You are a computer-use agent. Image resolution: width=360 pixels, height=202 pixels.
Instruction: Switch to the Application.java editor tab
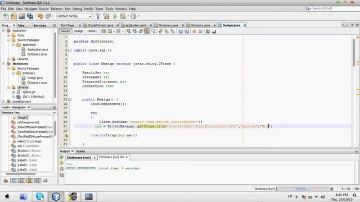pyautogui.click(x=136, y=25)
